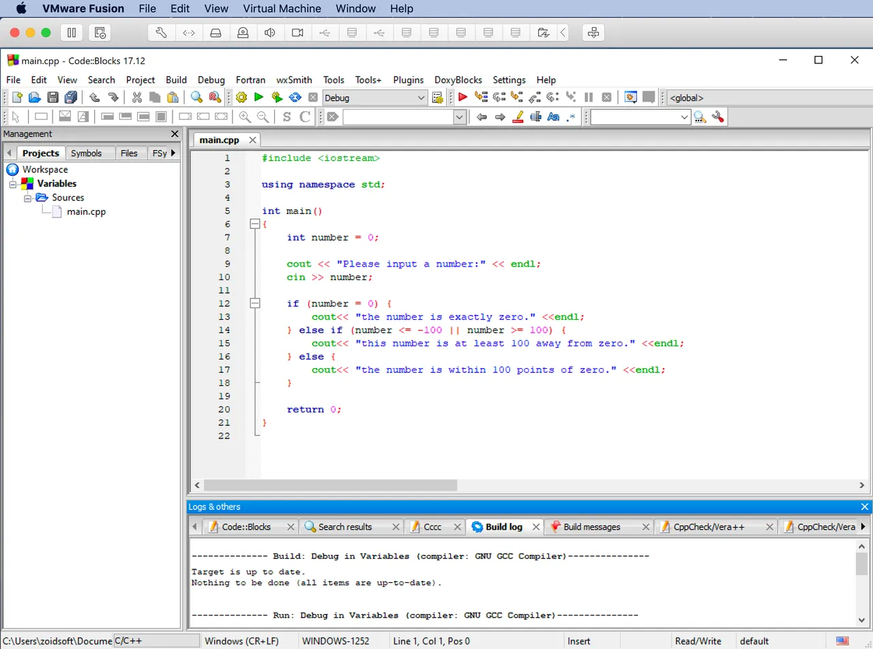
Task: Open the left search toolbar combo box
Action: (x=404, y=117)
